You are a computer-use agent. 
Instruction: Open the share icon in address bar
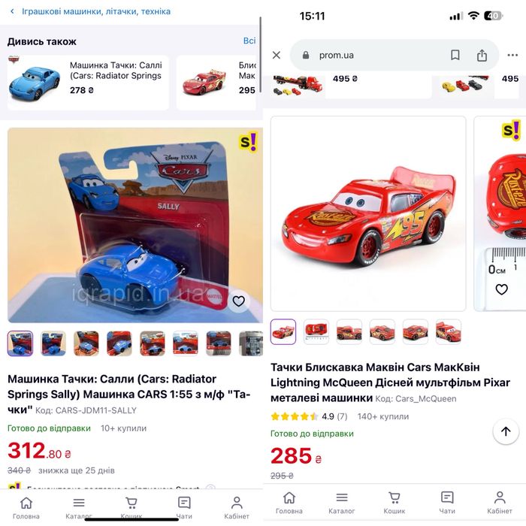tap(482, 55)
